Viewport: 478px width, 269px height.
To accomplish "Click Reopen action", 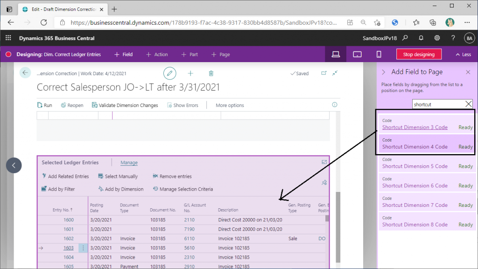I will pos(72,105).
